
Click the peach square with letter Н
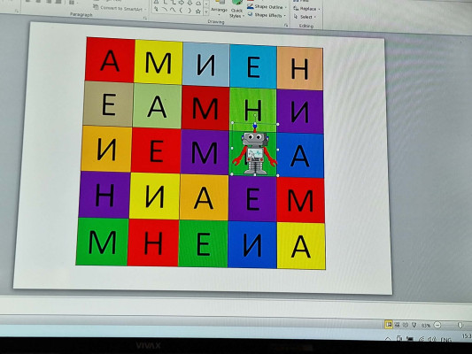300,69
